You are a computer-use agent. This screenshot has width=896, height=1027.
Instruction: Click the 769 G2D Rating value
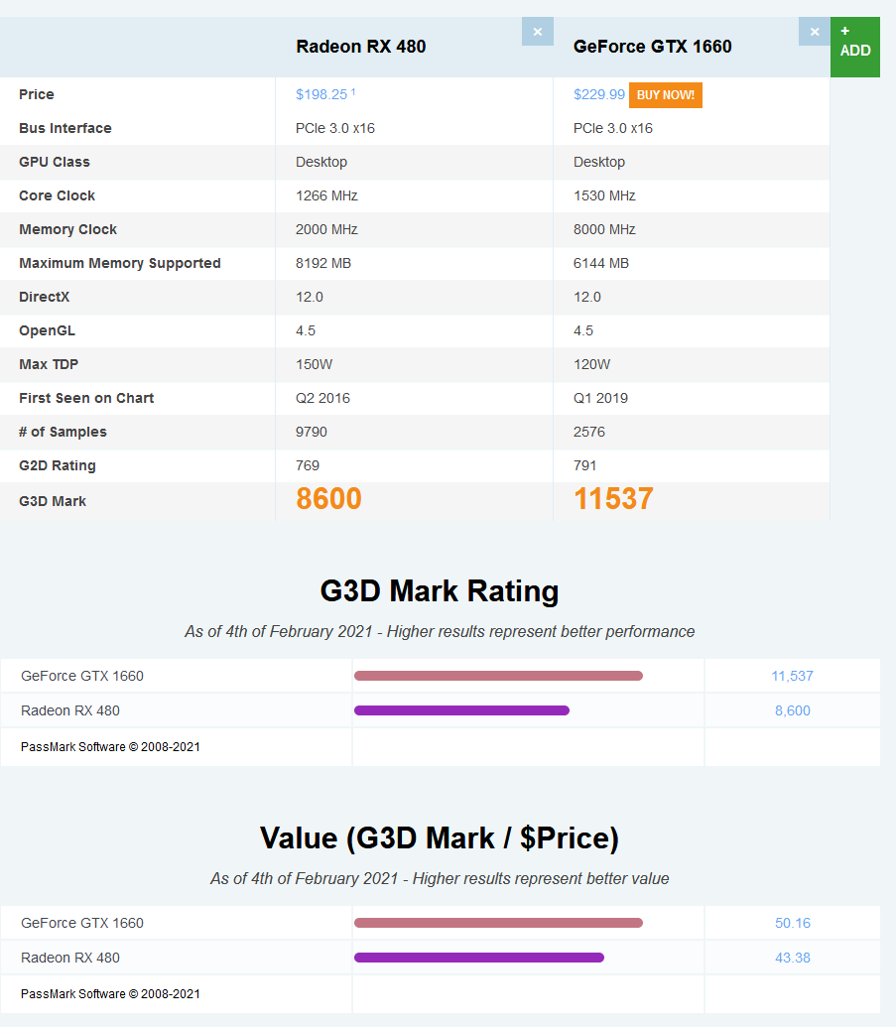click(308, 465)
